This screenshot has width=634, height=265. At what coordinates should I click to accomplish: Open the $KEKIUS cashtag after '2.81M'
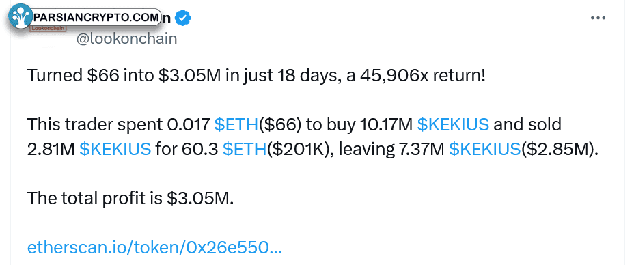[x=115, y=150]
